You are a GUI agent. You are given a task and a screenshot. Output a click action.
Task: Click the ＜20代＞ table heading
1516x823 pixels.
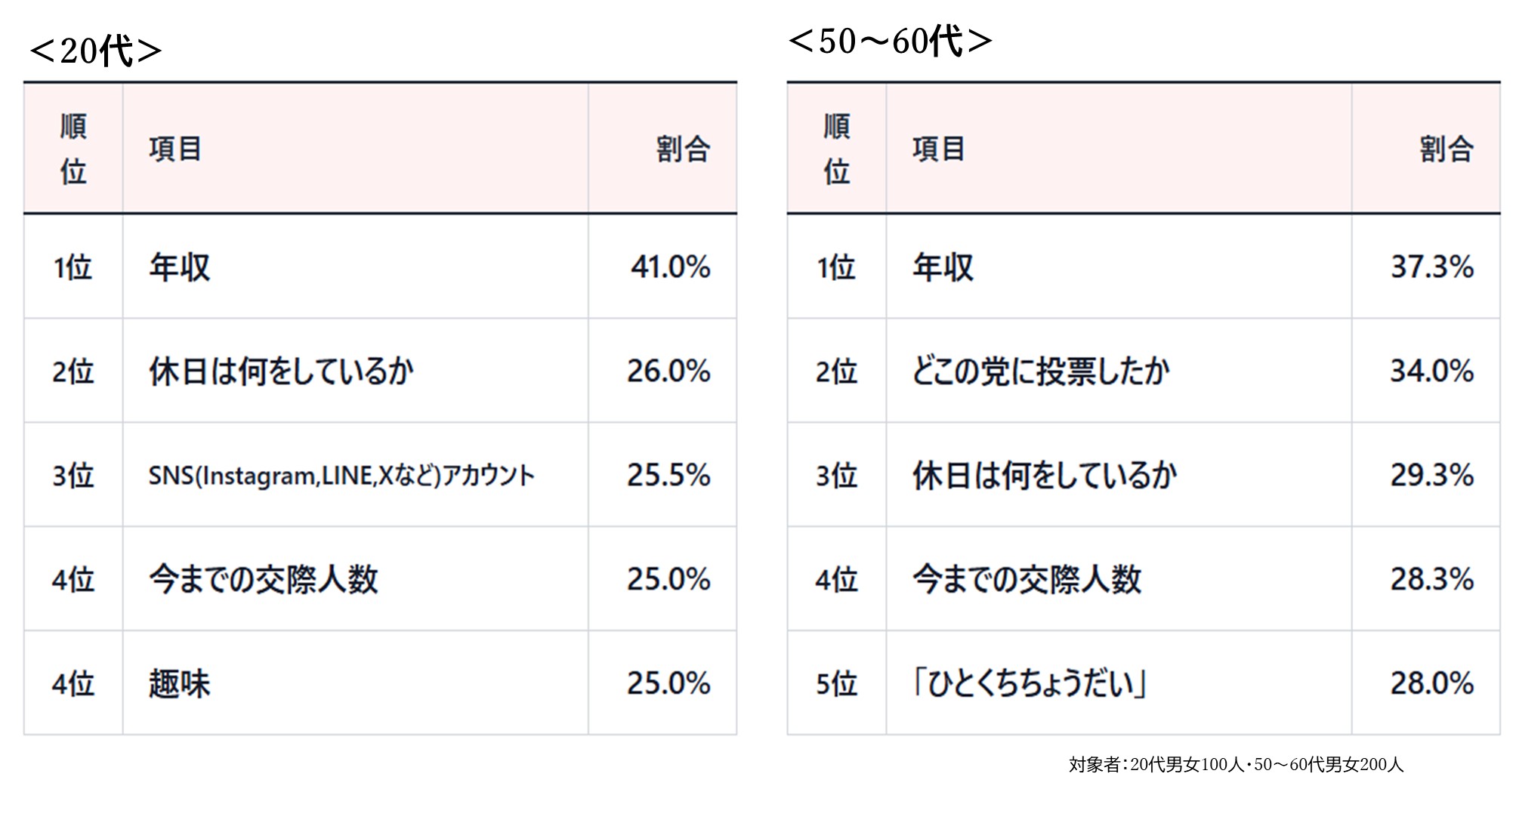pos(96,51)
